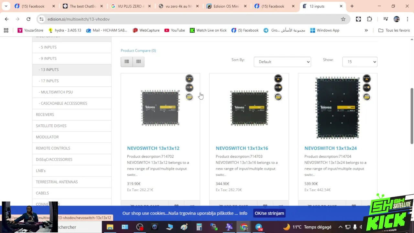Open Chrome three-dot menu
The image size is (414, 233).
click(x=408, y=19)
